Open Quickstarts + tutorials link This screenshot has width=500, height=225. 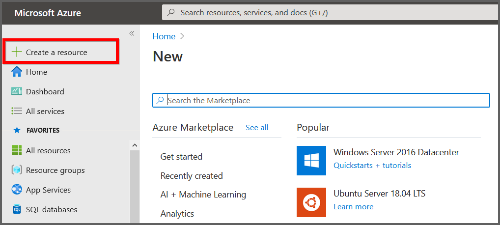[372, 166]
